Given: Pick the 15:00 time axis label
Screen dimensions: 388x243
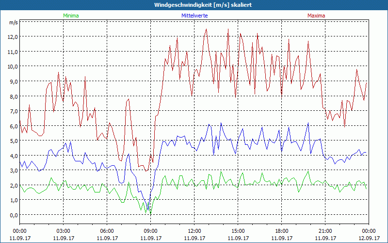Looking at the screenshot, I should (238, 231).
